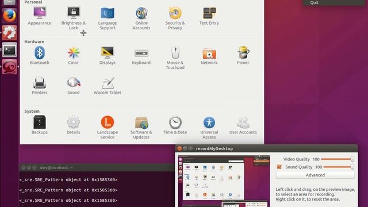The width and height of the screenshot is (368, 207).
Task: Open Brightness & Lock settings
Action: click(x=74, y=18)
